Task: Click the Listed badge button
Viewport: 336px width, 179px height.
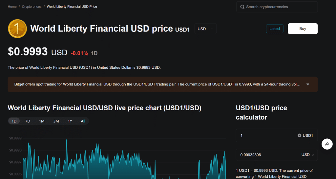Action: 275,28
